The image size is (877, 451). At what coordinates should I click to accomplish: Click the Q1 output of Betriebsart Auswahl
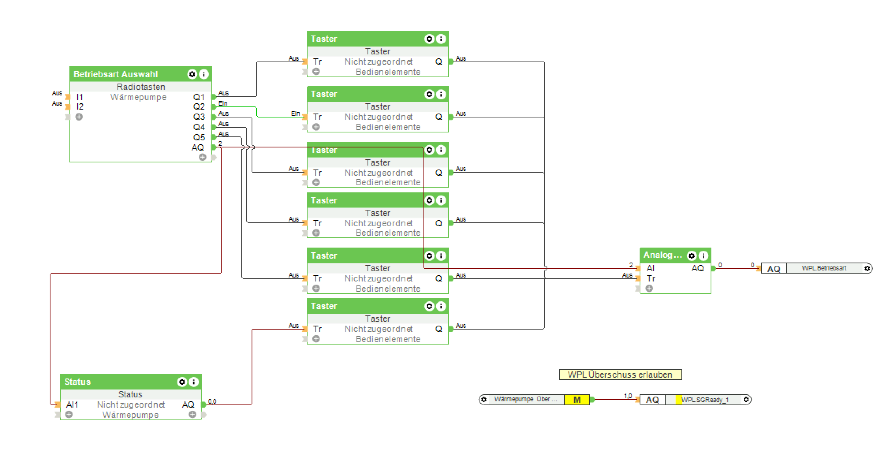(x=213, y=97)
